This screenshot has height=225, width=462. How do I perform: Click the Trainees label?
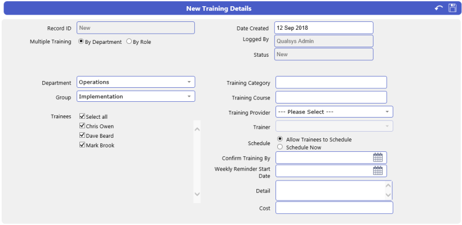point(61,116)
